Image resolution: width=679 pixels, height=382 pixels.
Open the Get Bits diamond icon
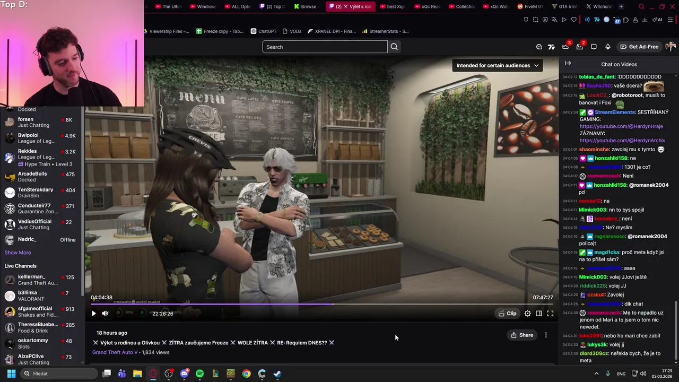(x=607, y=47)
